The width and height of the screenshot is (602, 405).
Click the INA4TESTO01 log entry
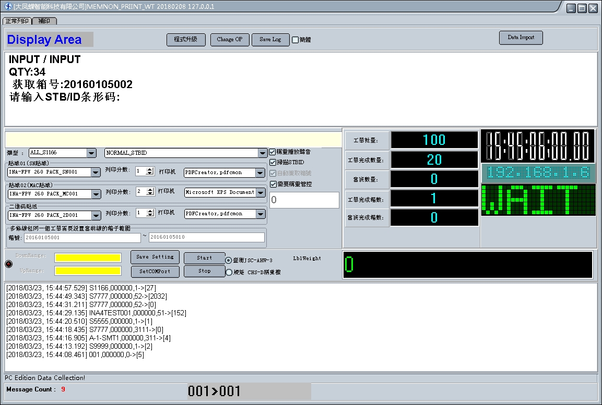point(96,313)
